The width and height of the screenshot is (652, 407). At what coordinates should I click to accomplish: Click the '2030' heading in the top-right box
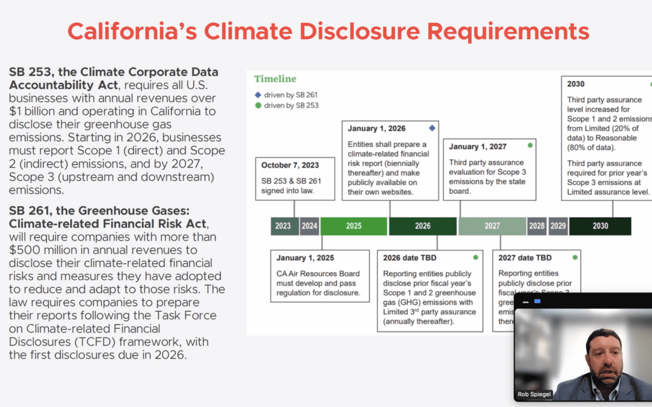click(575, 84)
